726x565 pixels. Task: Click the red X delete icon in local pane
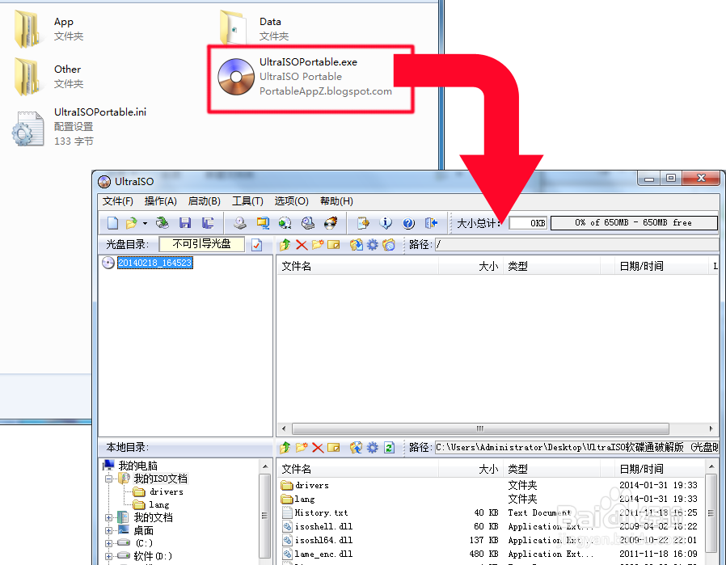[318, 448]
